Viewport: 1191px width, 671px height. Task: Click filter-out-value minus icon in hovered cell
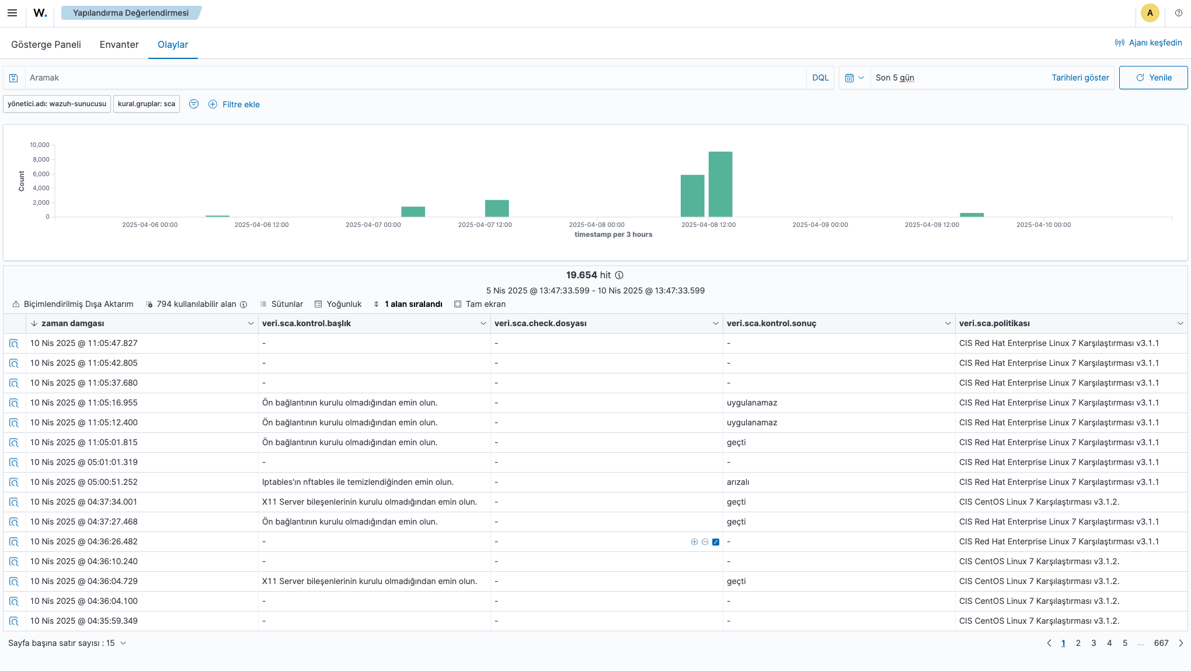coord(705,542)
